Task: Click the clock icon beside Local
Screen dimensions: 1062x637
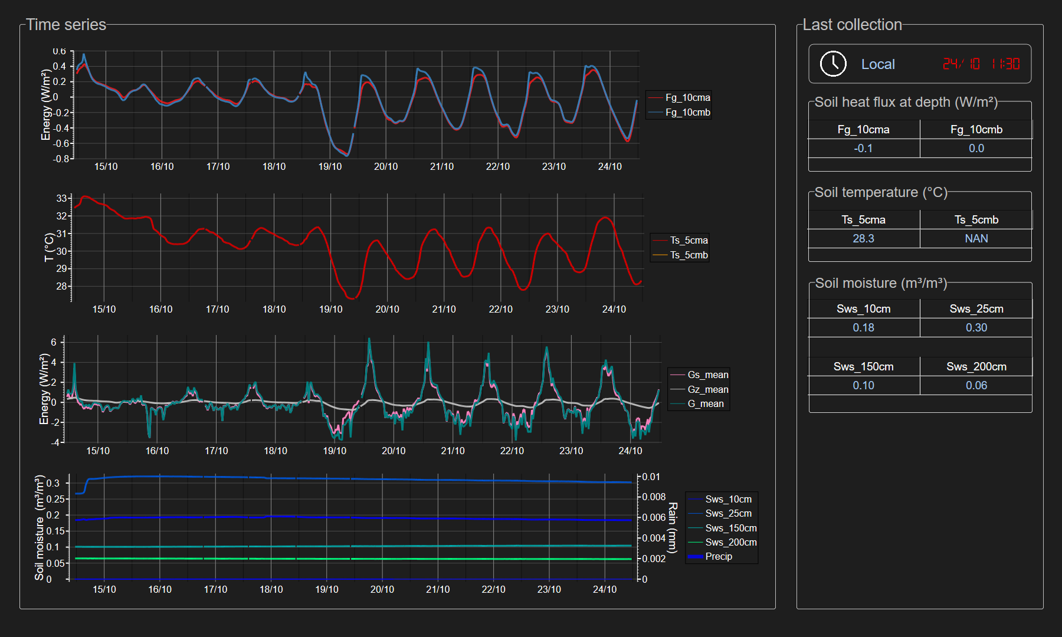Action: (833, 64)
